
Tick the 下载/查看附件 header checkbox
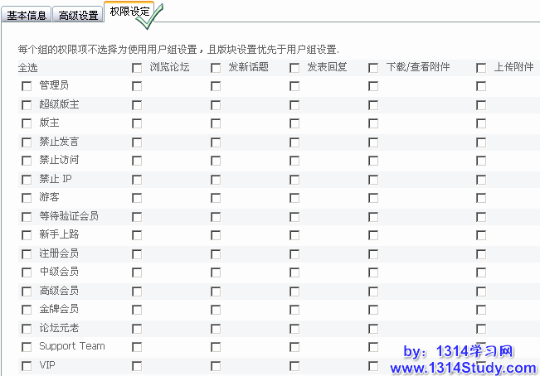[x=373, y=68]
